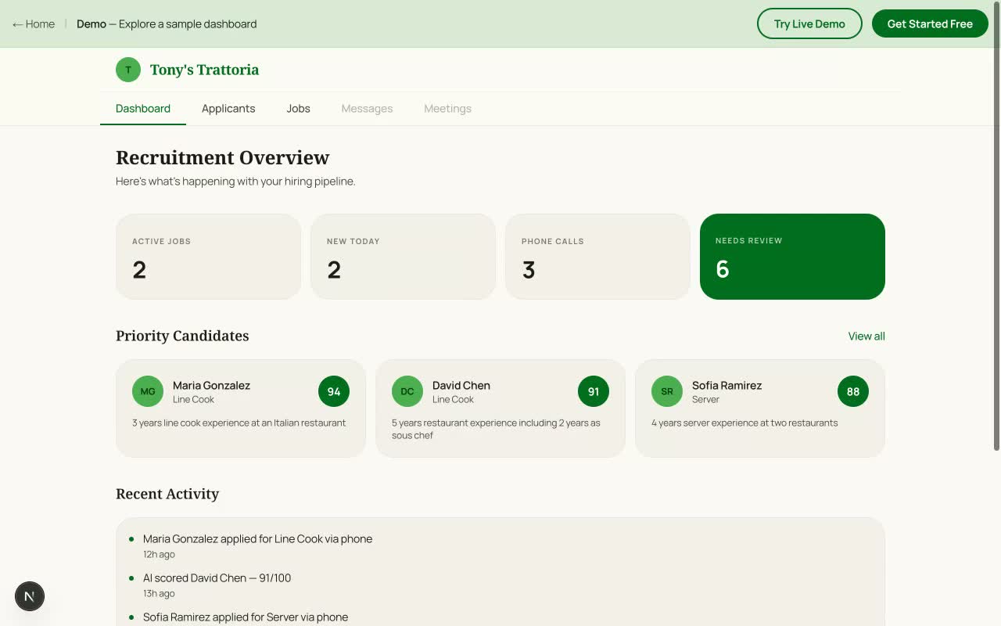Image resolution: width=1001 pixels, height=626 pixels.
Task: Click Maria Gonzalez's MG avatar
Action: (x=148, y=391)
